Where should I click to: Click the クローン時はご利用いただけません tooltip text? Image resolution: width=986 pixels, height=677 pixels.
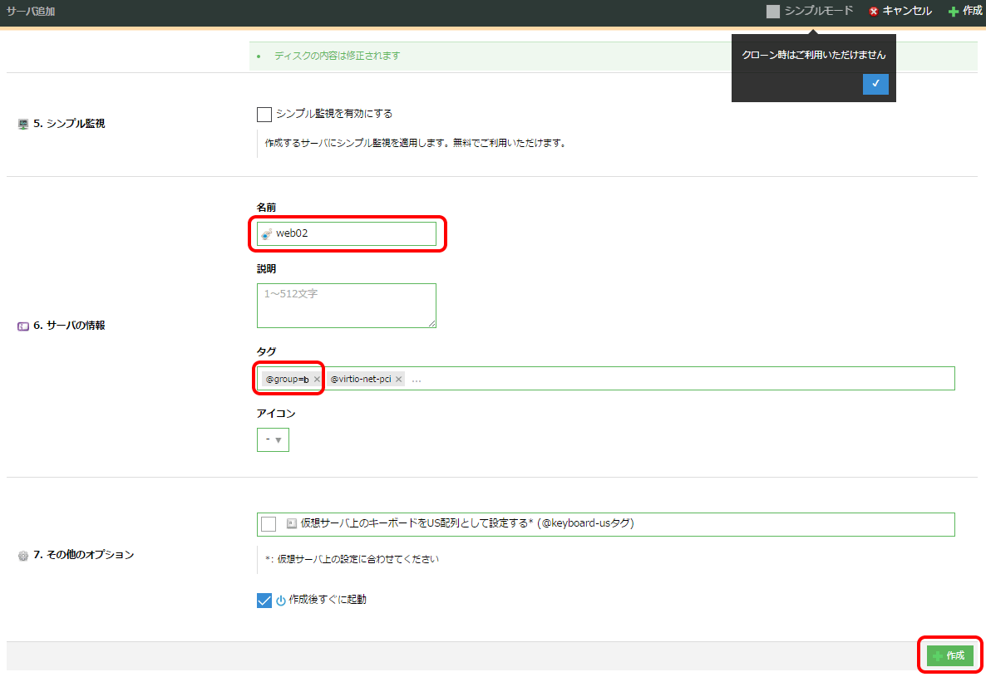[x=814, y=55]
